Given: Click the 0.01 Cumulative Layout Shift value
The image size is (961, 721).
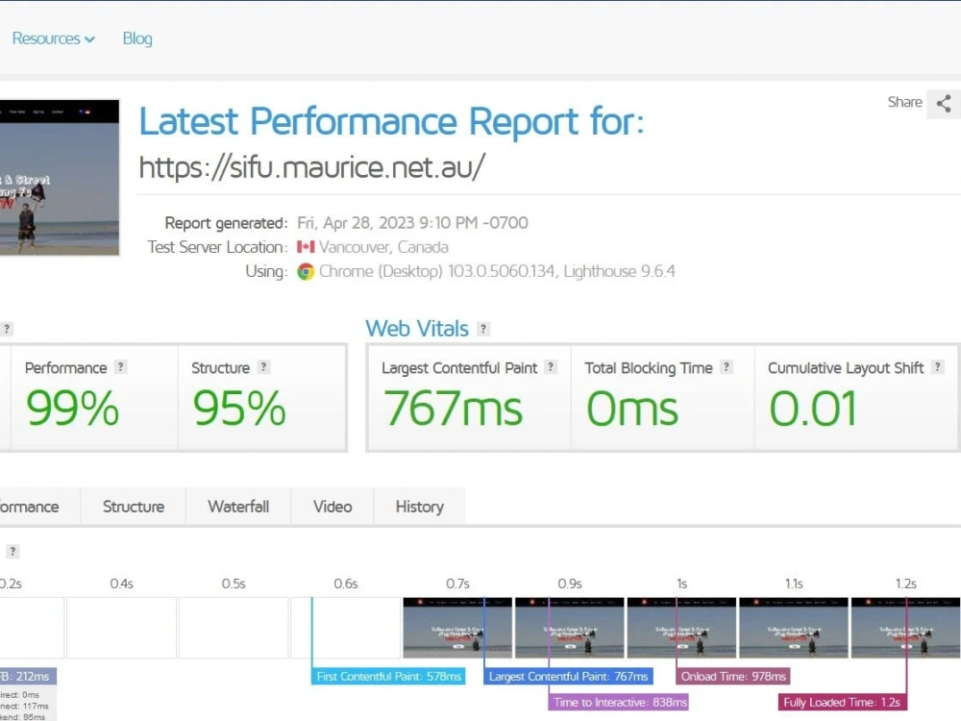Looking at the screenshot, I should (x=813, y=409).
